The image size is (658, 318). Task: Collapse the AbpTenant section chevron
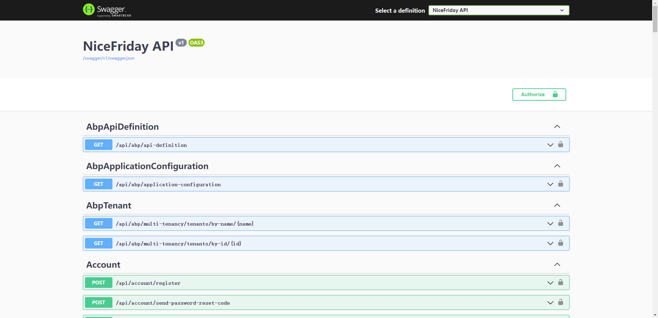pyautogui.click(x=557, y=205)
